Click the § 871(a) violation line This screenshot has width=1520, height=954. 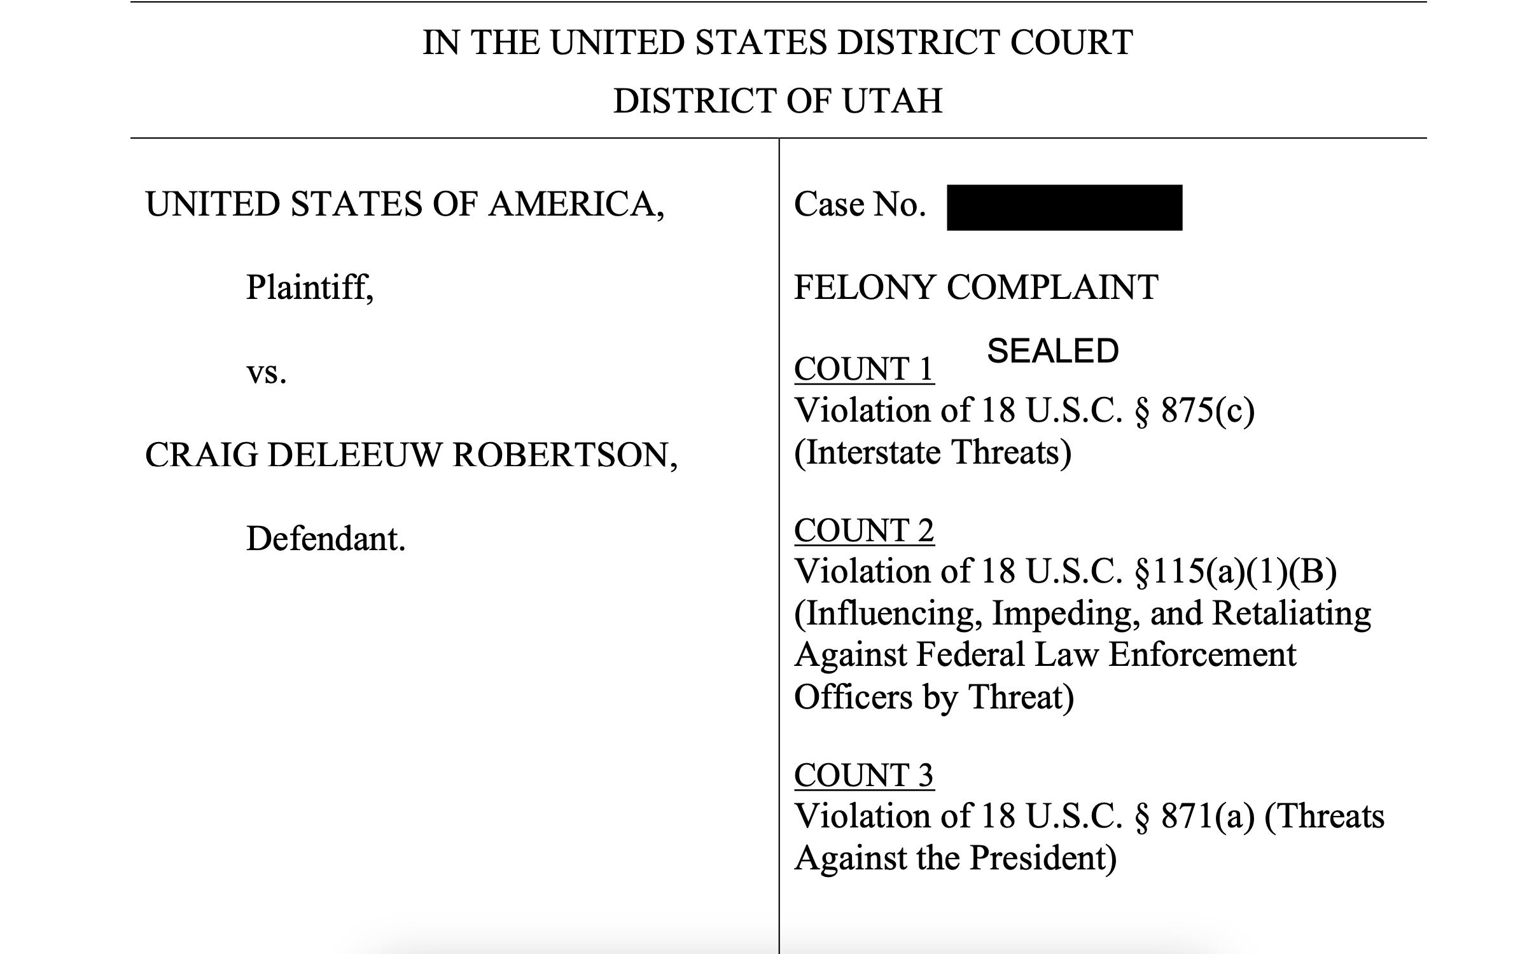point(1089,817)
